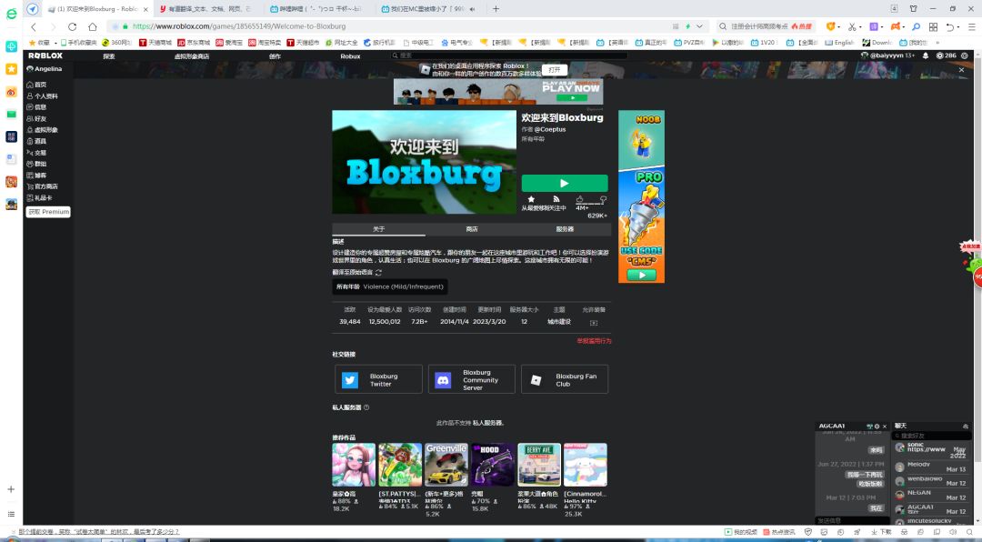Click the Bloxburg game thumbnail image
Viewport: 982px width, 542px height.
(x=424, y=162)
